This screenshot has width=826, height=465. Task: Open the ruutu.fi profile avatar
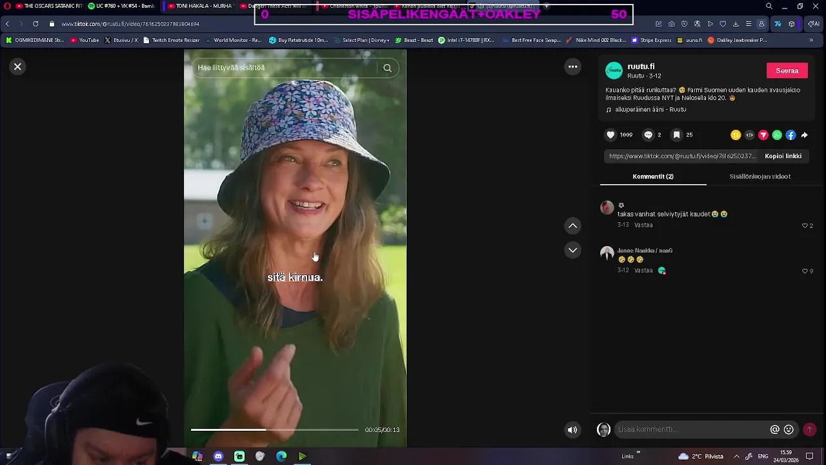pos(614,70)
